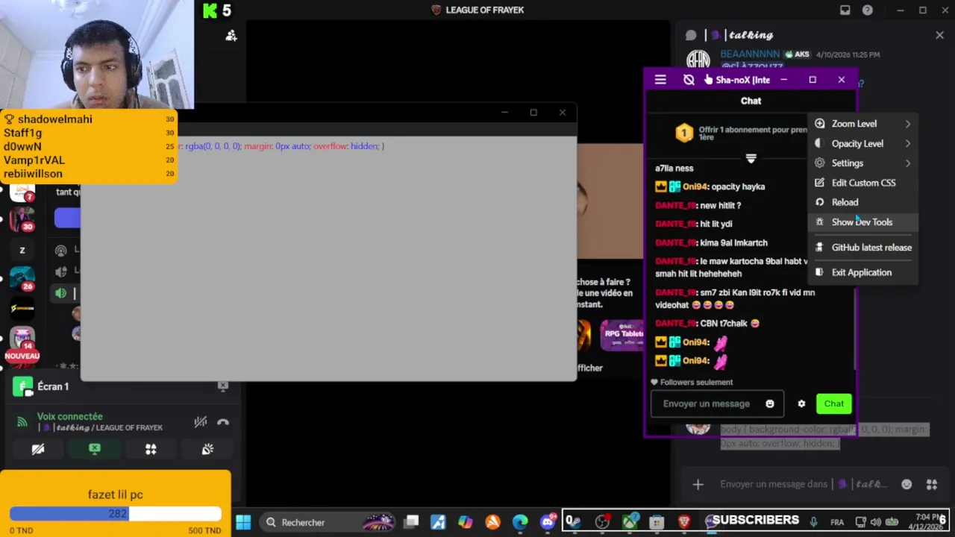The height and width of the screenshot is (537, 955).
Task: Open Brave browser from taskbar
Action: pyautogui.click(x=684, y=522)
